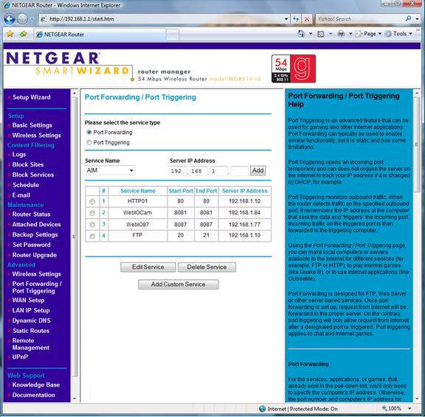This screenshot has width=425, height=417.
Task: Click the search magnifier icon
Action: point(408,18)
